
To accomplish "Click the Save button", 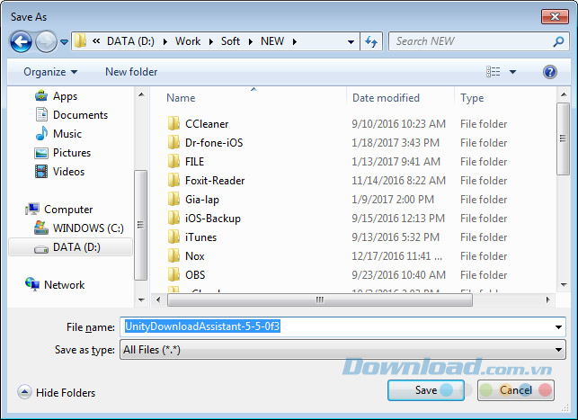I will pyautogui.click(x=426, y=390).
